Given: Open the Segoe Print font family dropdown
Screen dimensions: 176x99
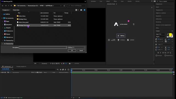Looking at the screenshot, I should pos(161,34).
